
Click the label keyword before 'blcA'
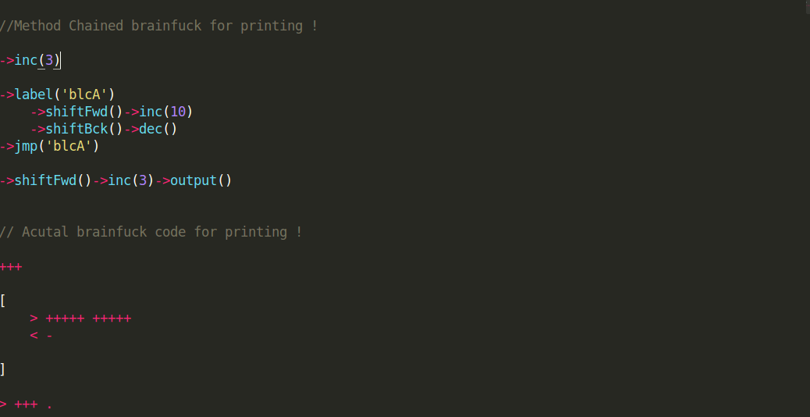34,94
